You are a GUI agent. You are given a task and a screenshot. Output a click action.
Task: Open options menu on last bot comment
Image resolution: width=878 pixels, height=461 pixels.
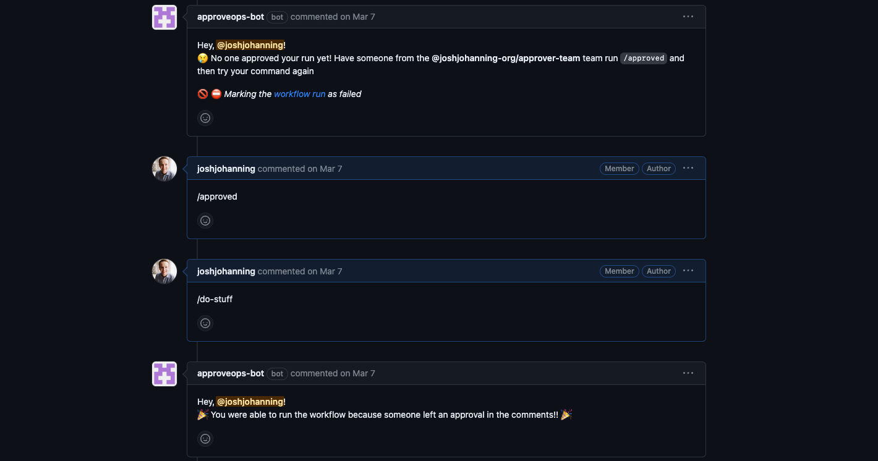coord(688,373)
